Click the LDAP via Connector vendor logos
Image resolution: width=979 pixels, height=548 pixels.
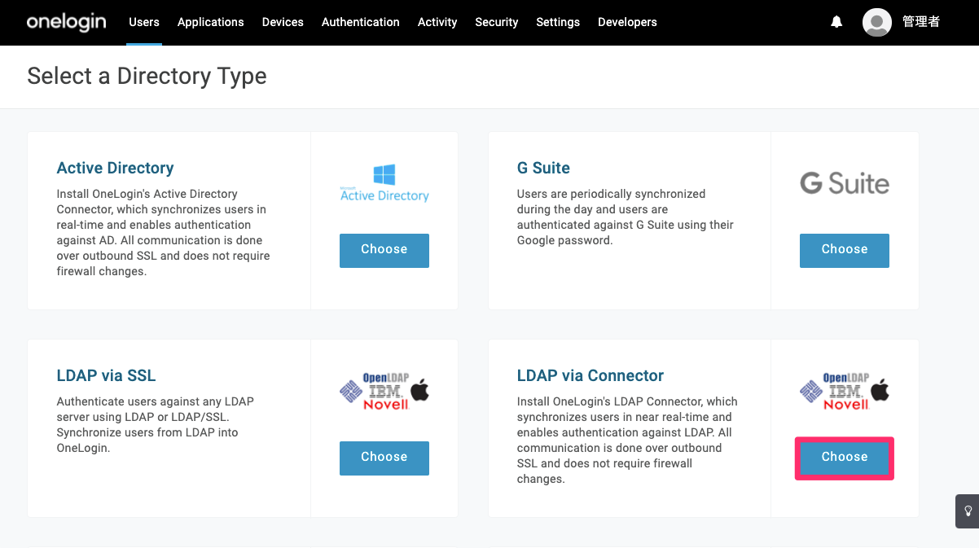pyautogui.click(x=845, y=391)
